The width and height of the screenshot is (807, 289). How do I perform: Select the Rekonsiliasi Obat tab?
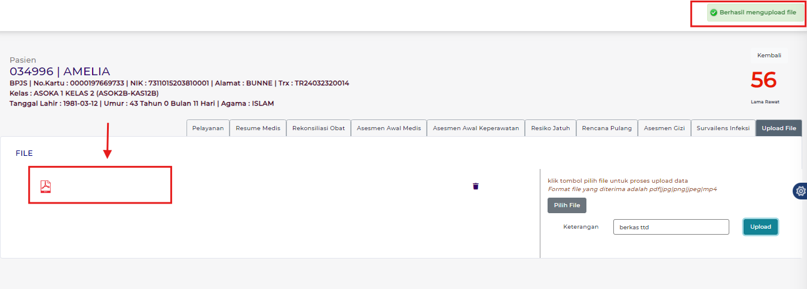click(319, 128)
